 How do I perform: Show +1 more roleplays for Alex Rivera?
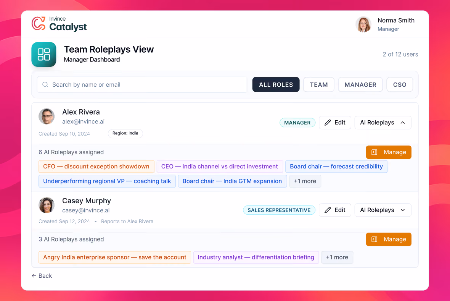(x=305, y=181)
